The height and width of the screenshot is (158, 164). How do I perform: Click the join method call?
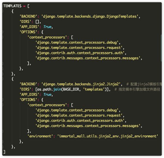click(57, 89)
